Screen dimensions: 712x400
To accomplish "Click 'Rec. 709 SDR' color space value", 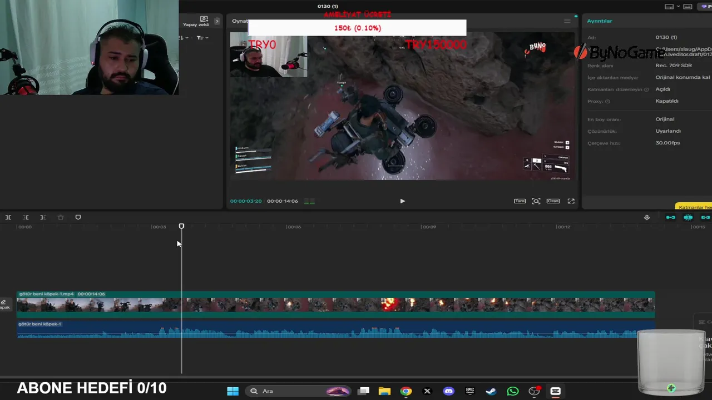I will pyautogui.click(x=674, y=66).
